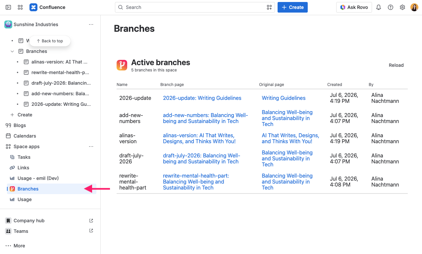The height and width of the screenshot is (254, 422).
Task: Open more actions next to Space apps
Action: [x=91, y=147]
